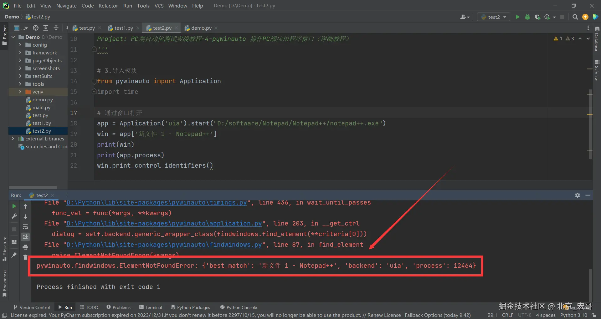The height and width of the screenshot is (319, 601).
Task: Click Run panel down stack trace arrow
Action: [25, 216]
